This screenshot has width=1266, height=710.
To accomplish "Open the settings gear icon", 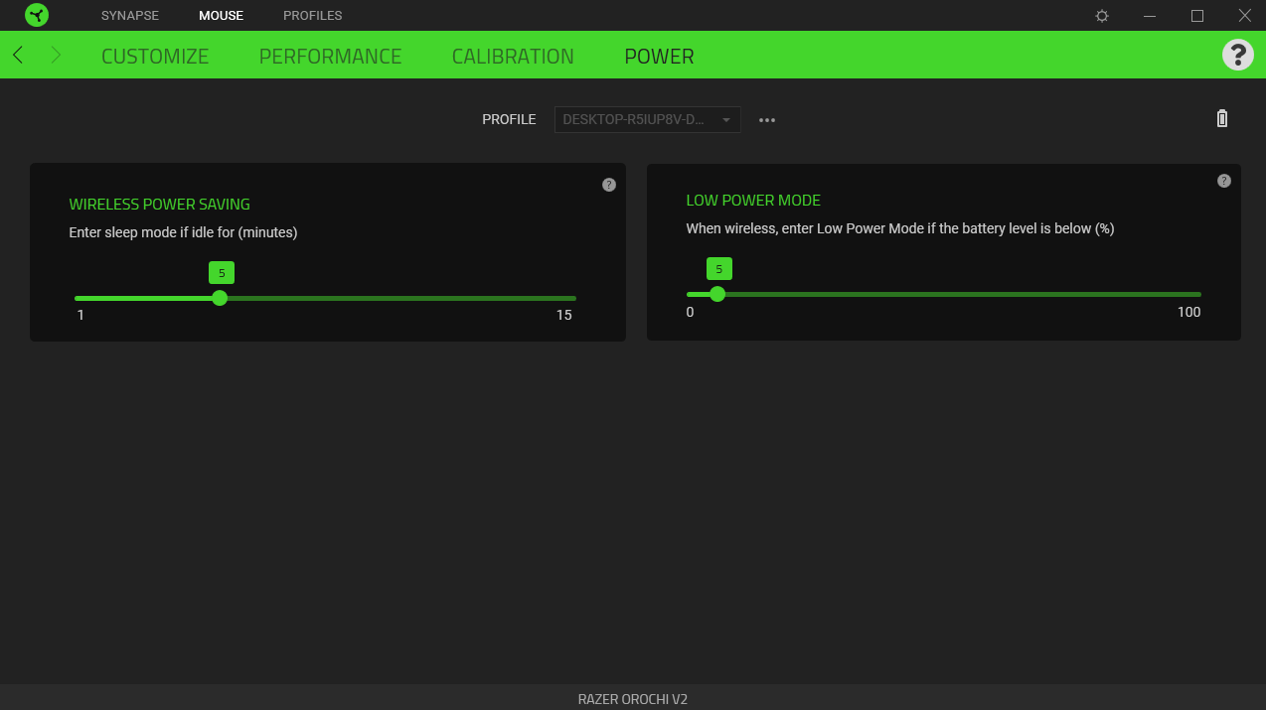I will 1102,16.
